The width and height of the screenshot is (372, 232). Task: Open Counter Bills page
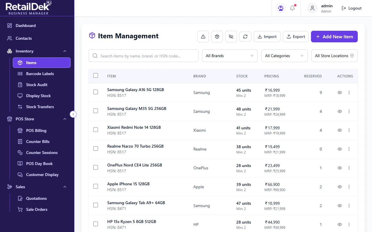click(42, 142)
